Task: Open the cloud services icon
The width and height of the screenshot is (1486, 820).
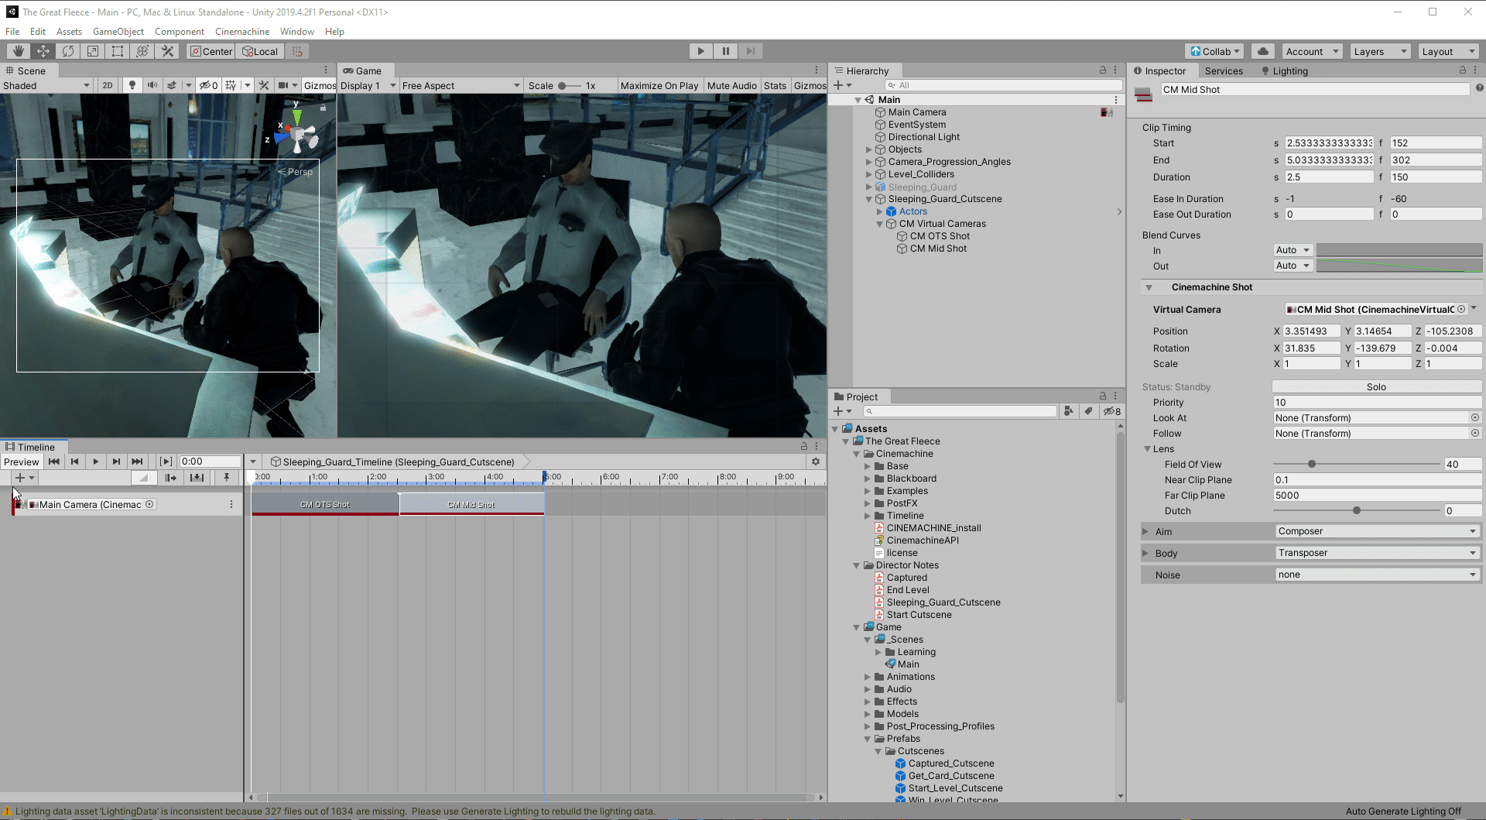Action: click(x=1263, y=51)
